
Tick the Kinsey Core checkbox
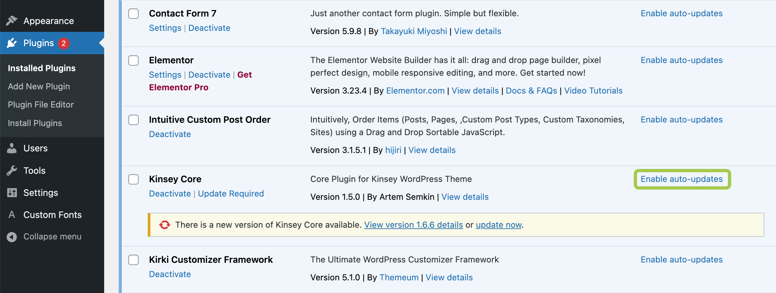coord(133,179)
